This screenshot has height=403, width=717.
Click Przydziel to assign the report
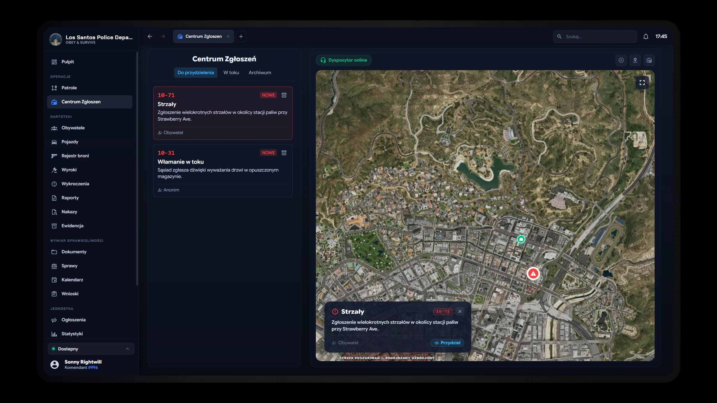click(x=447, y=343)
